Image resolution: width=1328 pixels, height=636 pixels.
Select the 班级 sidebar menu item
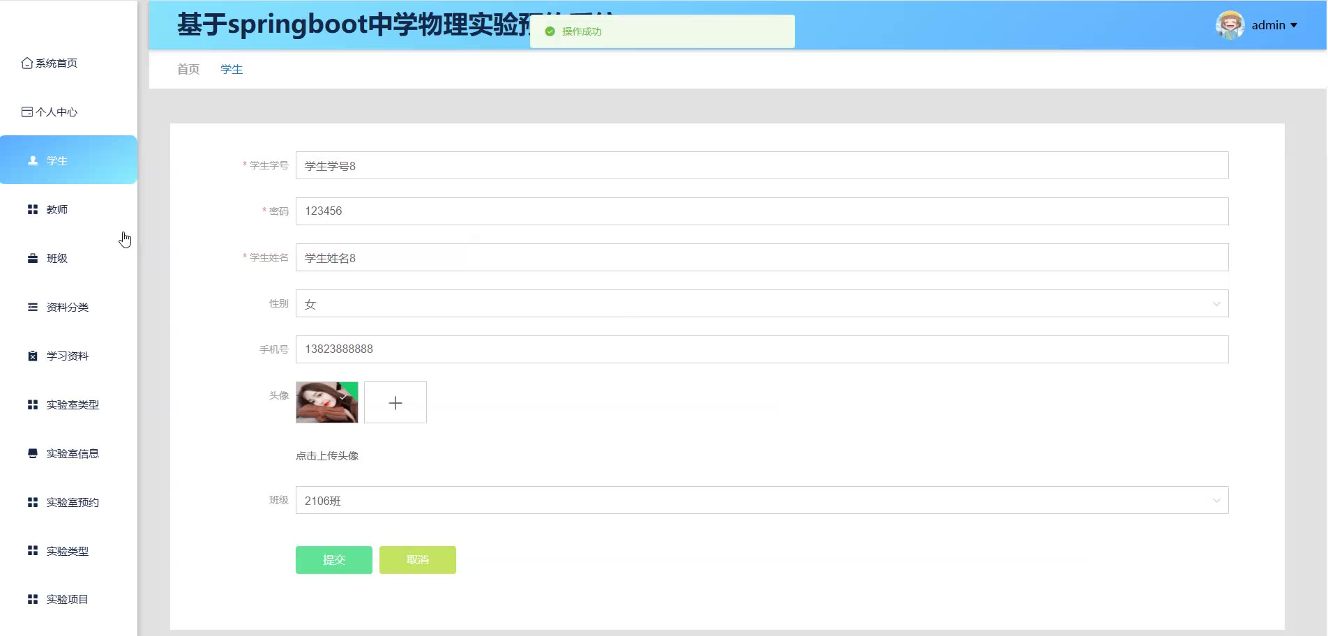click(68, 258)
